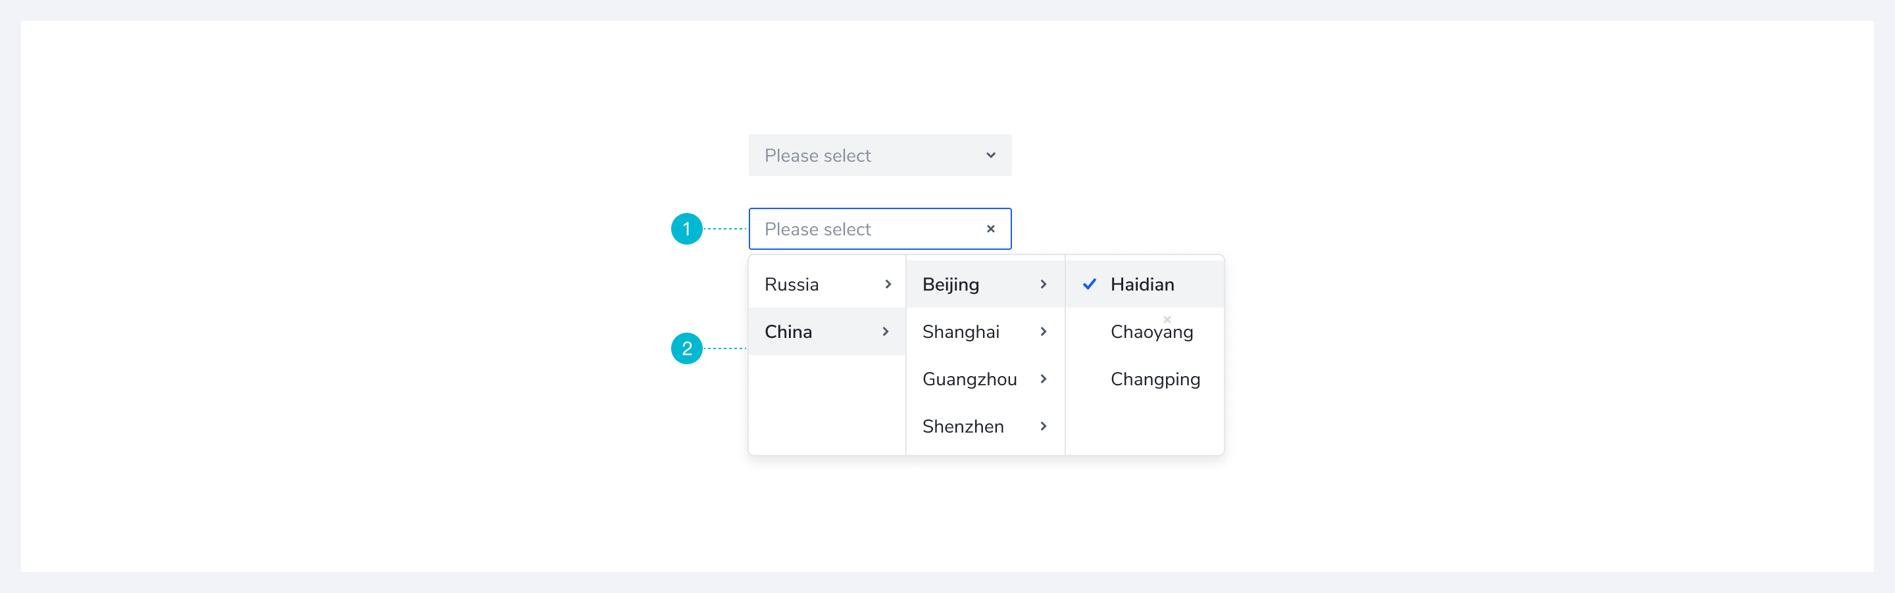Image resolution: width=1895 pixels, height=593 pixels.
Task: Click the chevron arrow next to China
Action: [x=886, y=331]
